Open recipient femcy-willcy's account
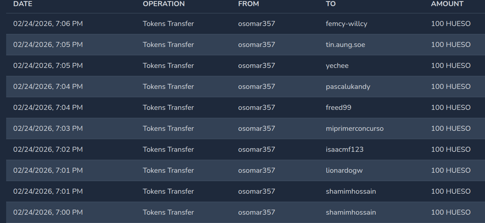485x223 pixels. [x=346, y=24]
